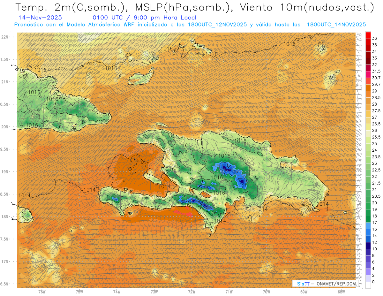383x296 pixels.
Task: Click '0100 UTC / 9:00 pm Hora Local'
Action: (144, 18)
